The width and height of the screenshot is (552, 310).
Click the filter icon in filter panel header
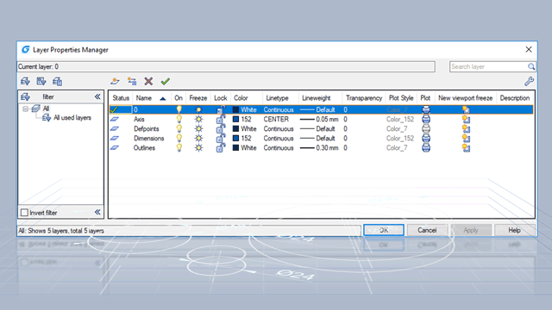coord(25,96)
